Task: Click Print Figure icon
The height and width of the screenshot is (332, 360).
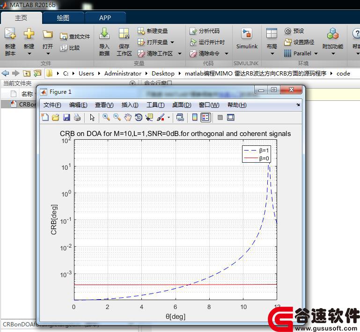Action: [x=77, y=118]
